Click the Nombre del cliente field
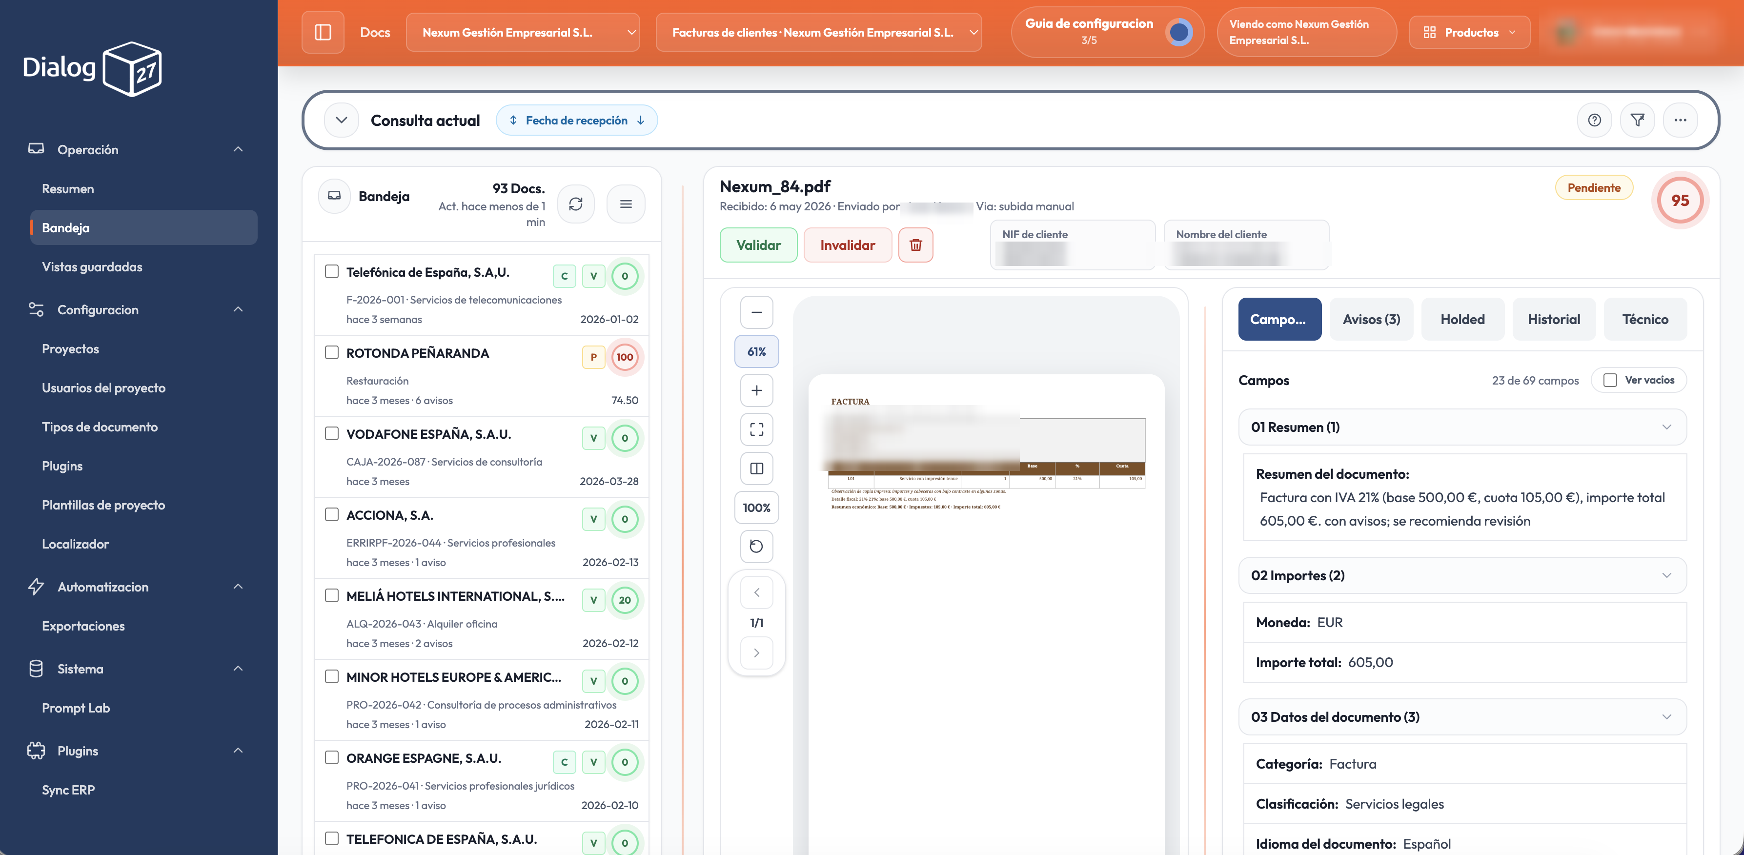 tap(1246, 245)
